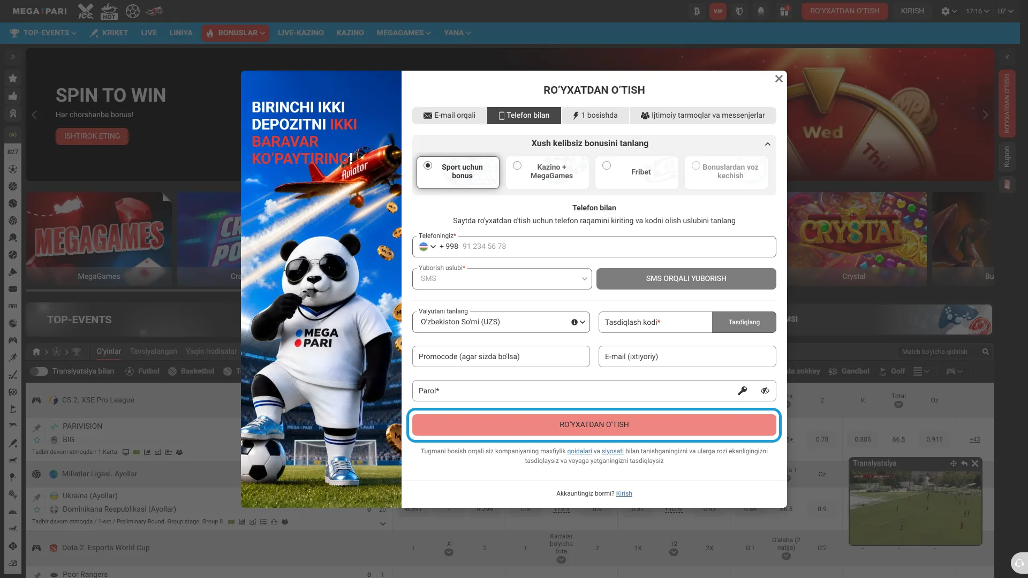
Task: Open the phone country code dropdown
Action: point(428,247)
